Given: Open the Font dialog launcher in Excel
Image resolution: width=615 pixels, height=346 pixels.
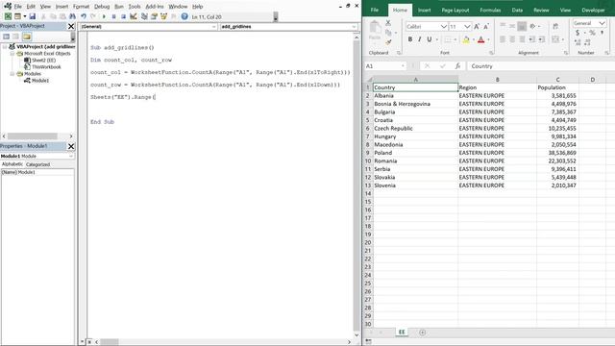Looking at the screenshot, I should (x=491, y=53).
